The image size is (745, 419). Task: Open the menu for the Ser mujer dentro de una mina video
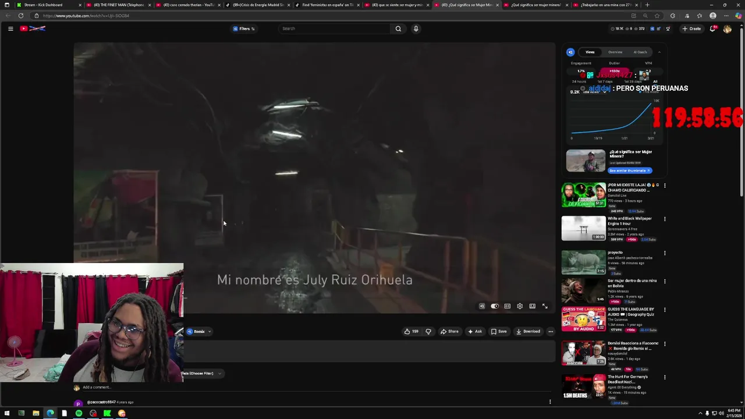(x=665, y=281)
